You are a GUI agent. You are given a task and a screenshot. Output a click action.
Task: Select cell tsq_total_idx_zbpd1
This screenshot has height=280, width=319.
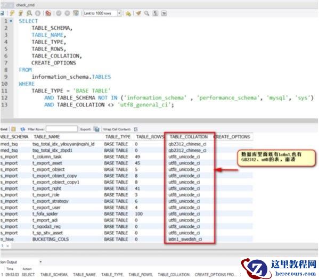pyautogui.click(x=53, y=151)
